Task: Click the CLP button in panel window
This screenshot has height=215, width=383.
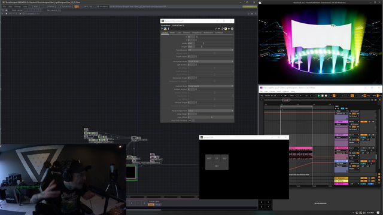Action: (x=224, y=158)
